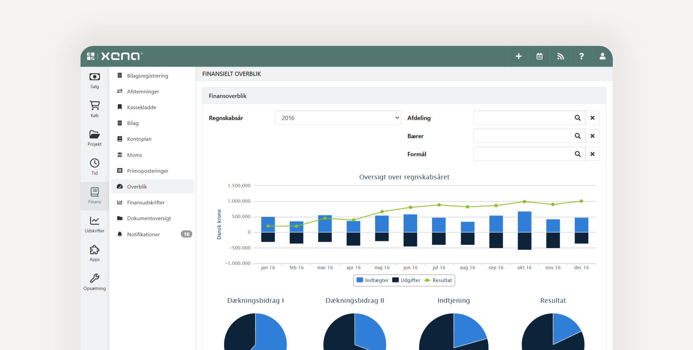
Task: Click the Dækningsbidrag I pie chart
Action: [255, 332]
